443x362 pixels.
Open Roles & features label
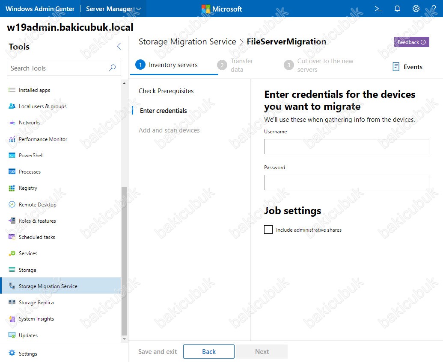37,221
